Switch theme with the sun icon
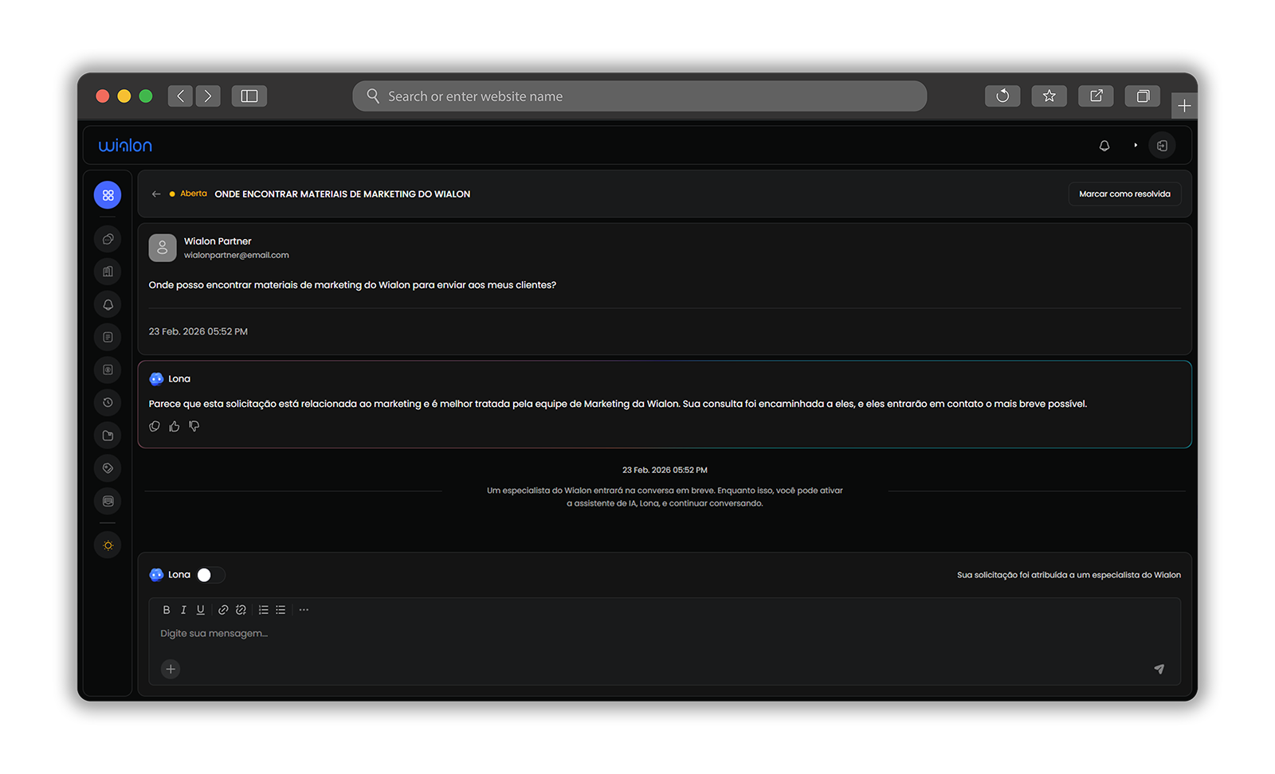 (108, 545)
